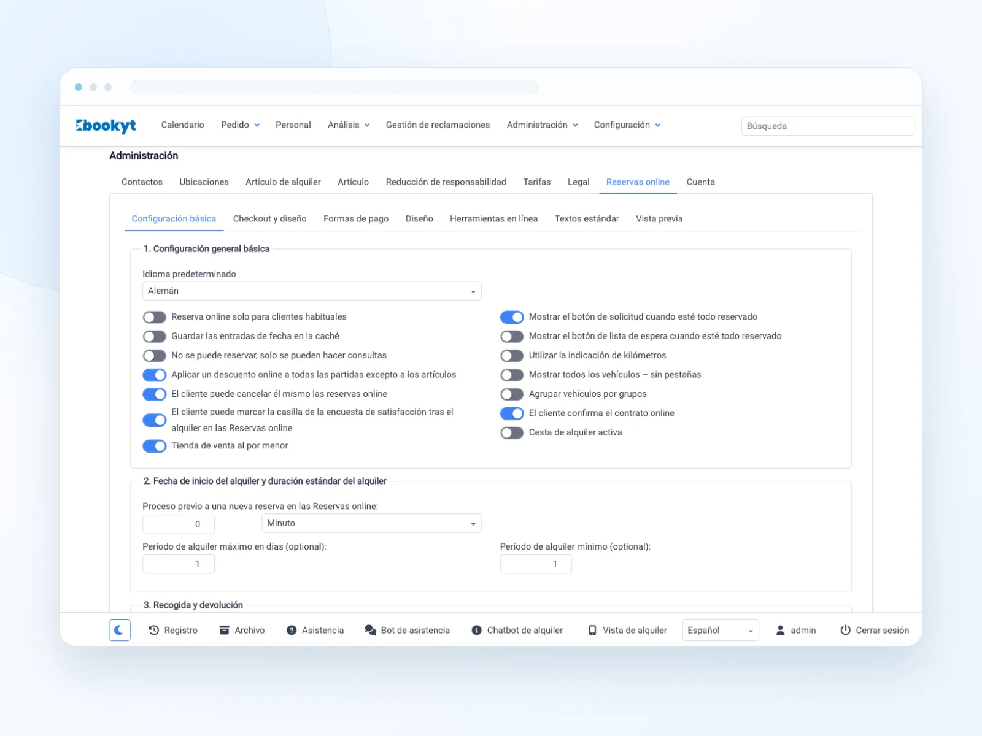Click the Cerrar sesión power icon
Screen dimensions: 982x736
845,630
